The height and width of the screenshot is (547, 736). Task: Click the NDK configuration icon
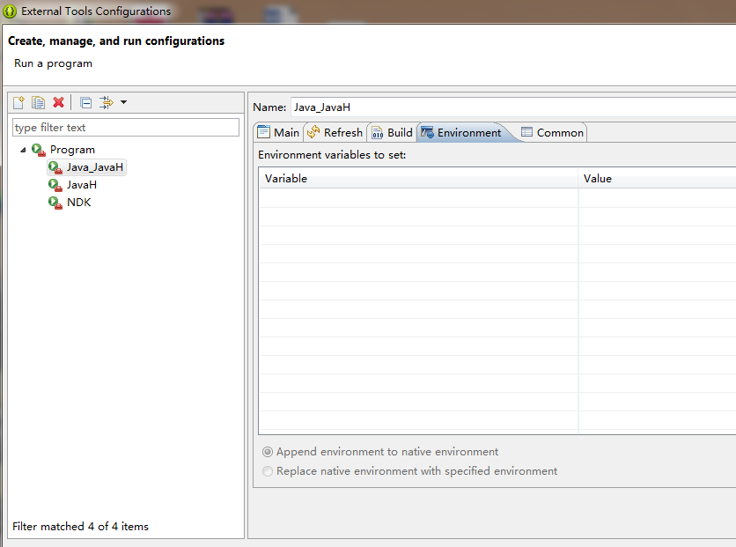(x=55, y=203)
